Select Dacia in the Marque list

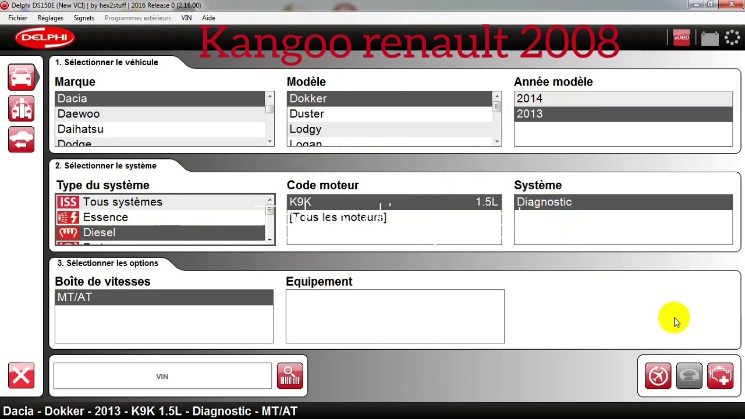[x=160, y=99]
